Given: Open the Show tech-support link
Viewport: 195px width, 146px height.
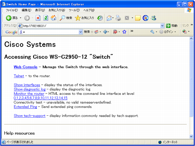Looking at the screenshot, I should click(x=30, y=116).
